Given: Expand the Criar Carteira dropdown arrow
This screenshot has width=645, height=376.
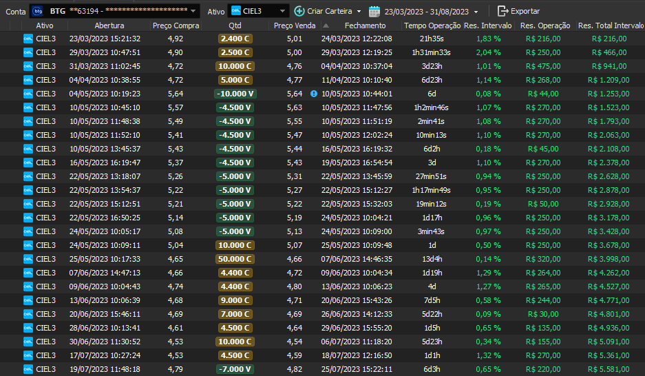Looking at the screenshot, I should 359,11.
